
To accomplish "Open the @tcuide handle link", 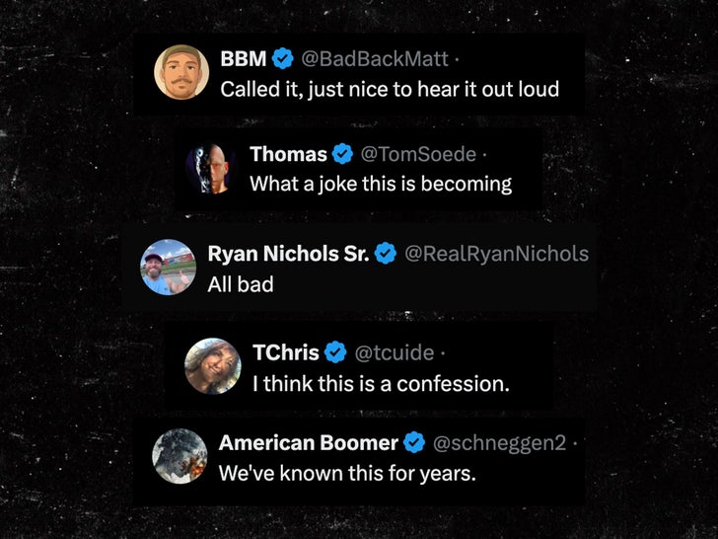I will [395, 352].
